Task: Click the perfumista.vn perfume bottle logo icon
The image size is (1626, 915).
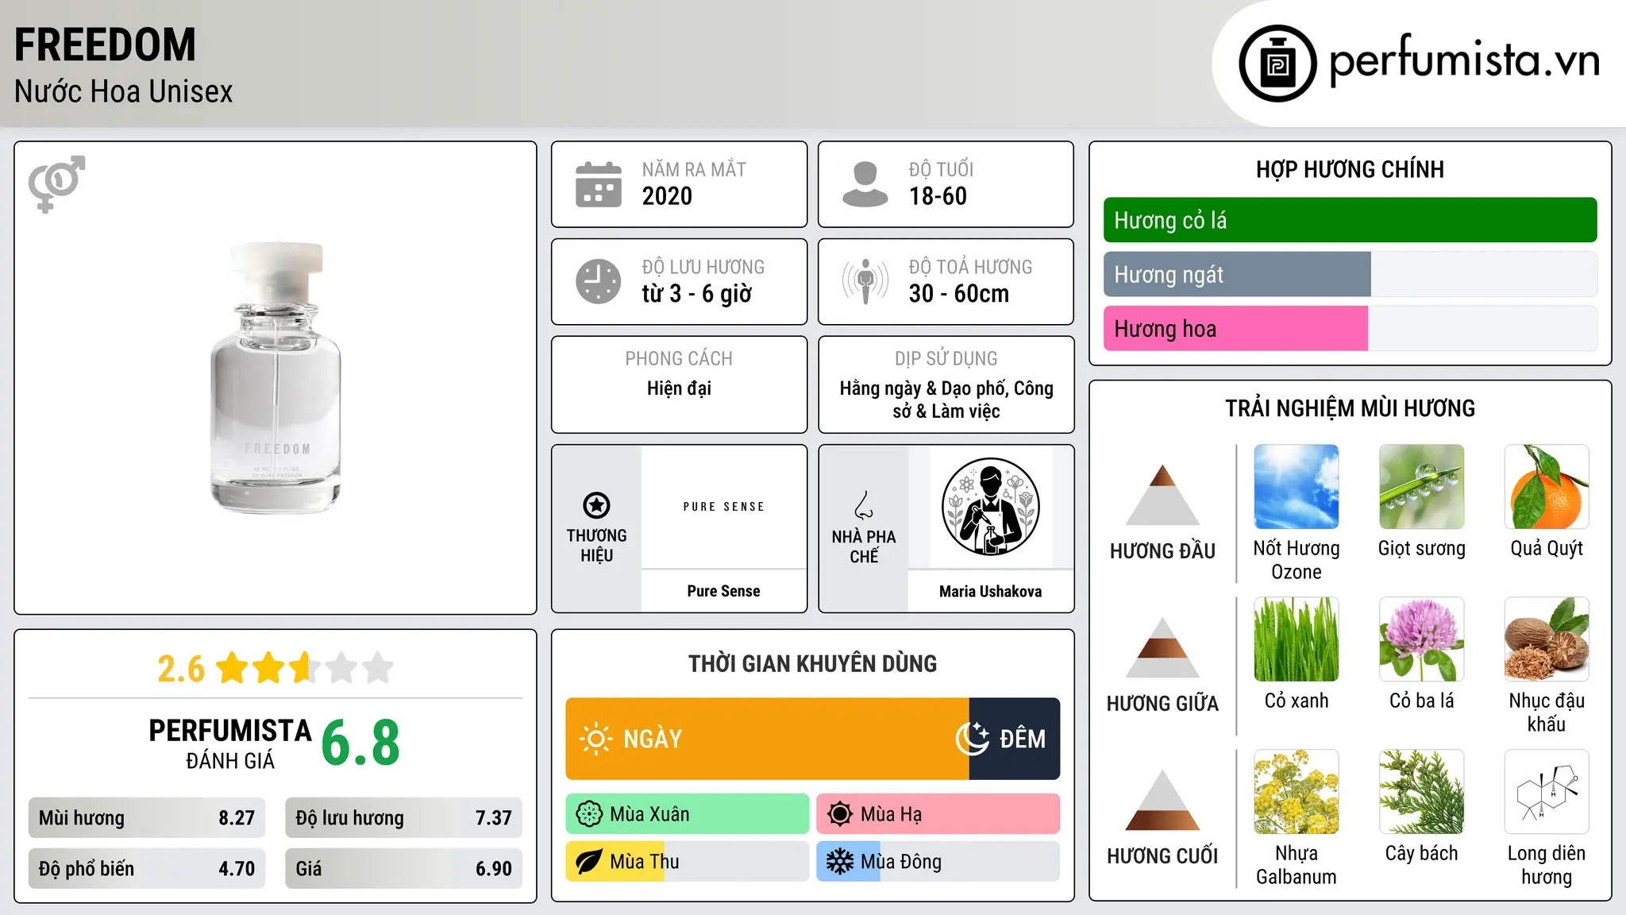Action: click(x=1277, y=64)
